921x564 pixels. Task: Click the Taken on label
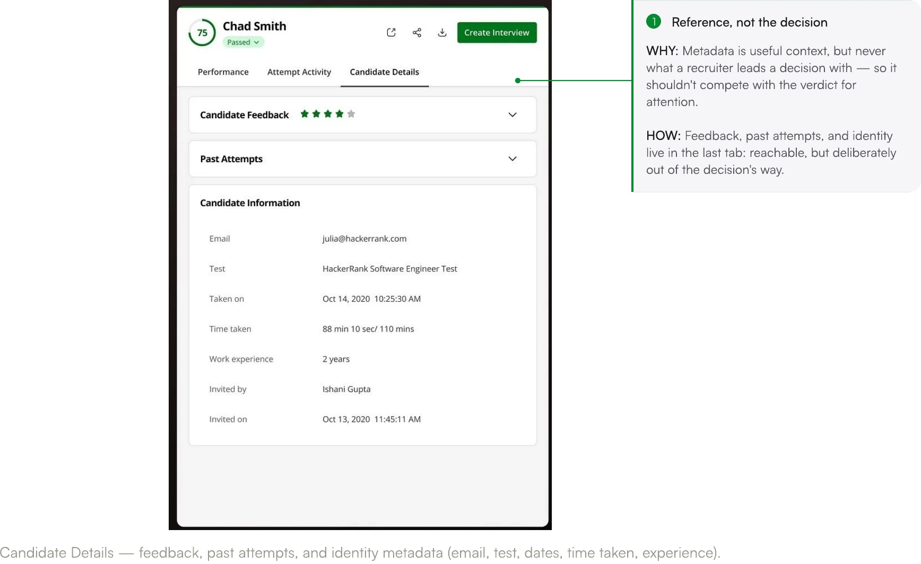227,298
